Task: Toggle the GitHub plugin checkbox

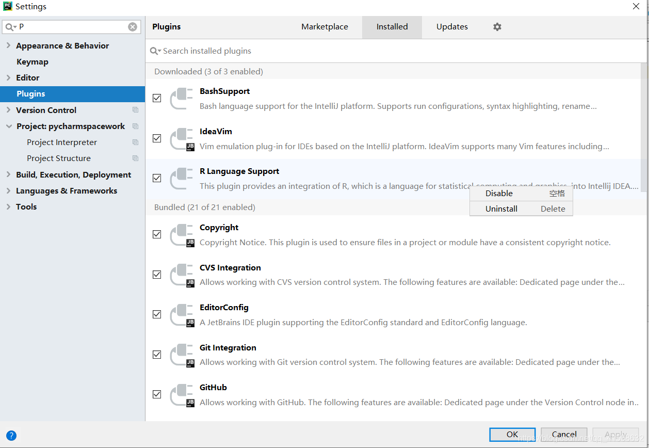Action: point(157,394)
